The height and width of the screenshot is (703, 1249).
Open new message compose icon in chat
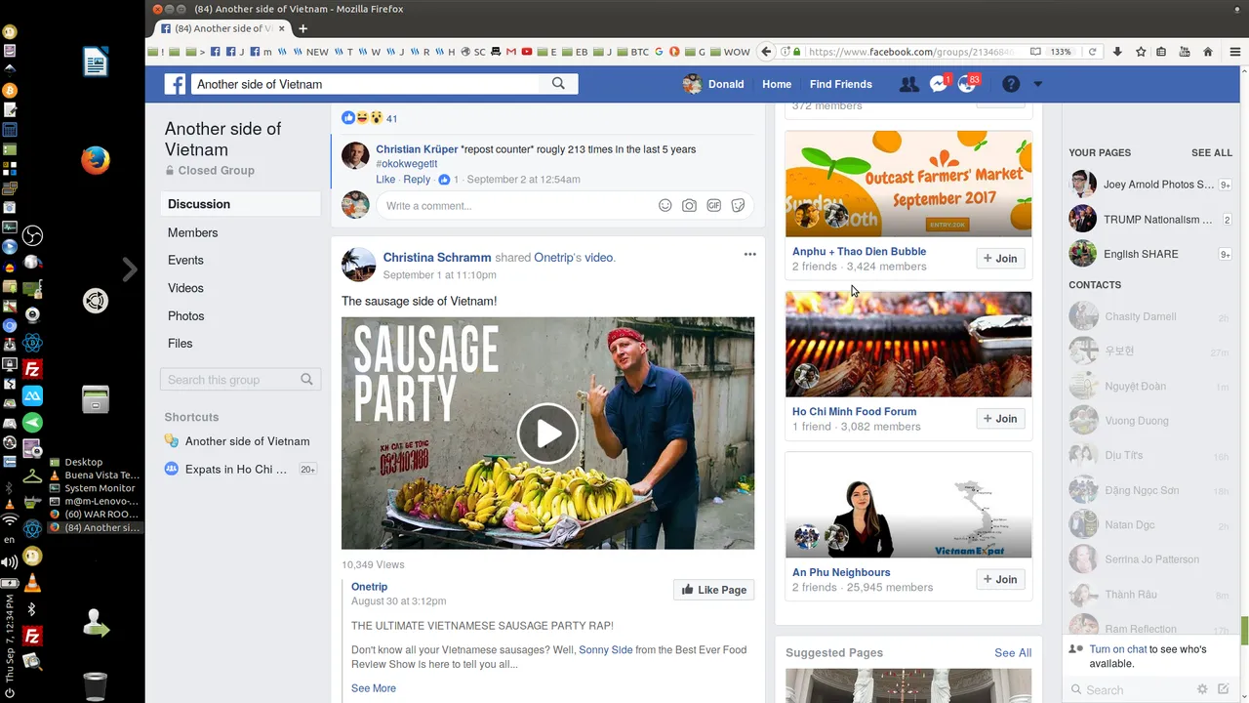pos(1224,689)
